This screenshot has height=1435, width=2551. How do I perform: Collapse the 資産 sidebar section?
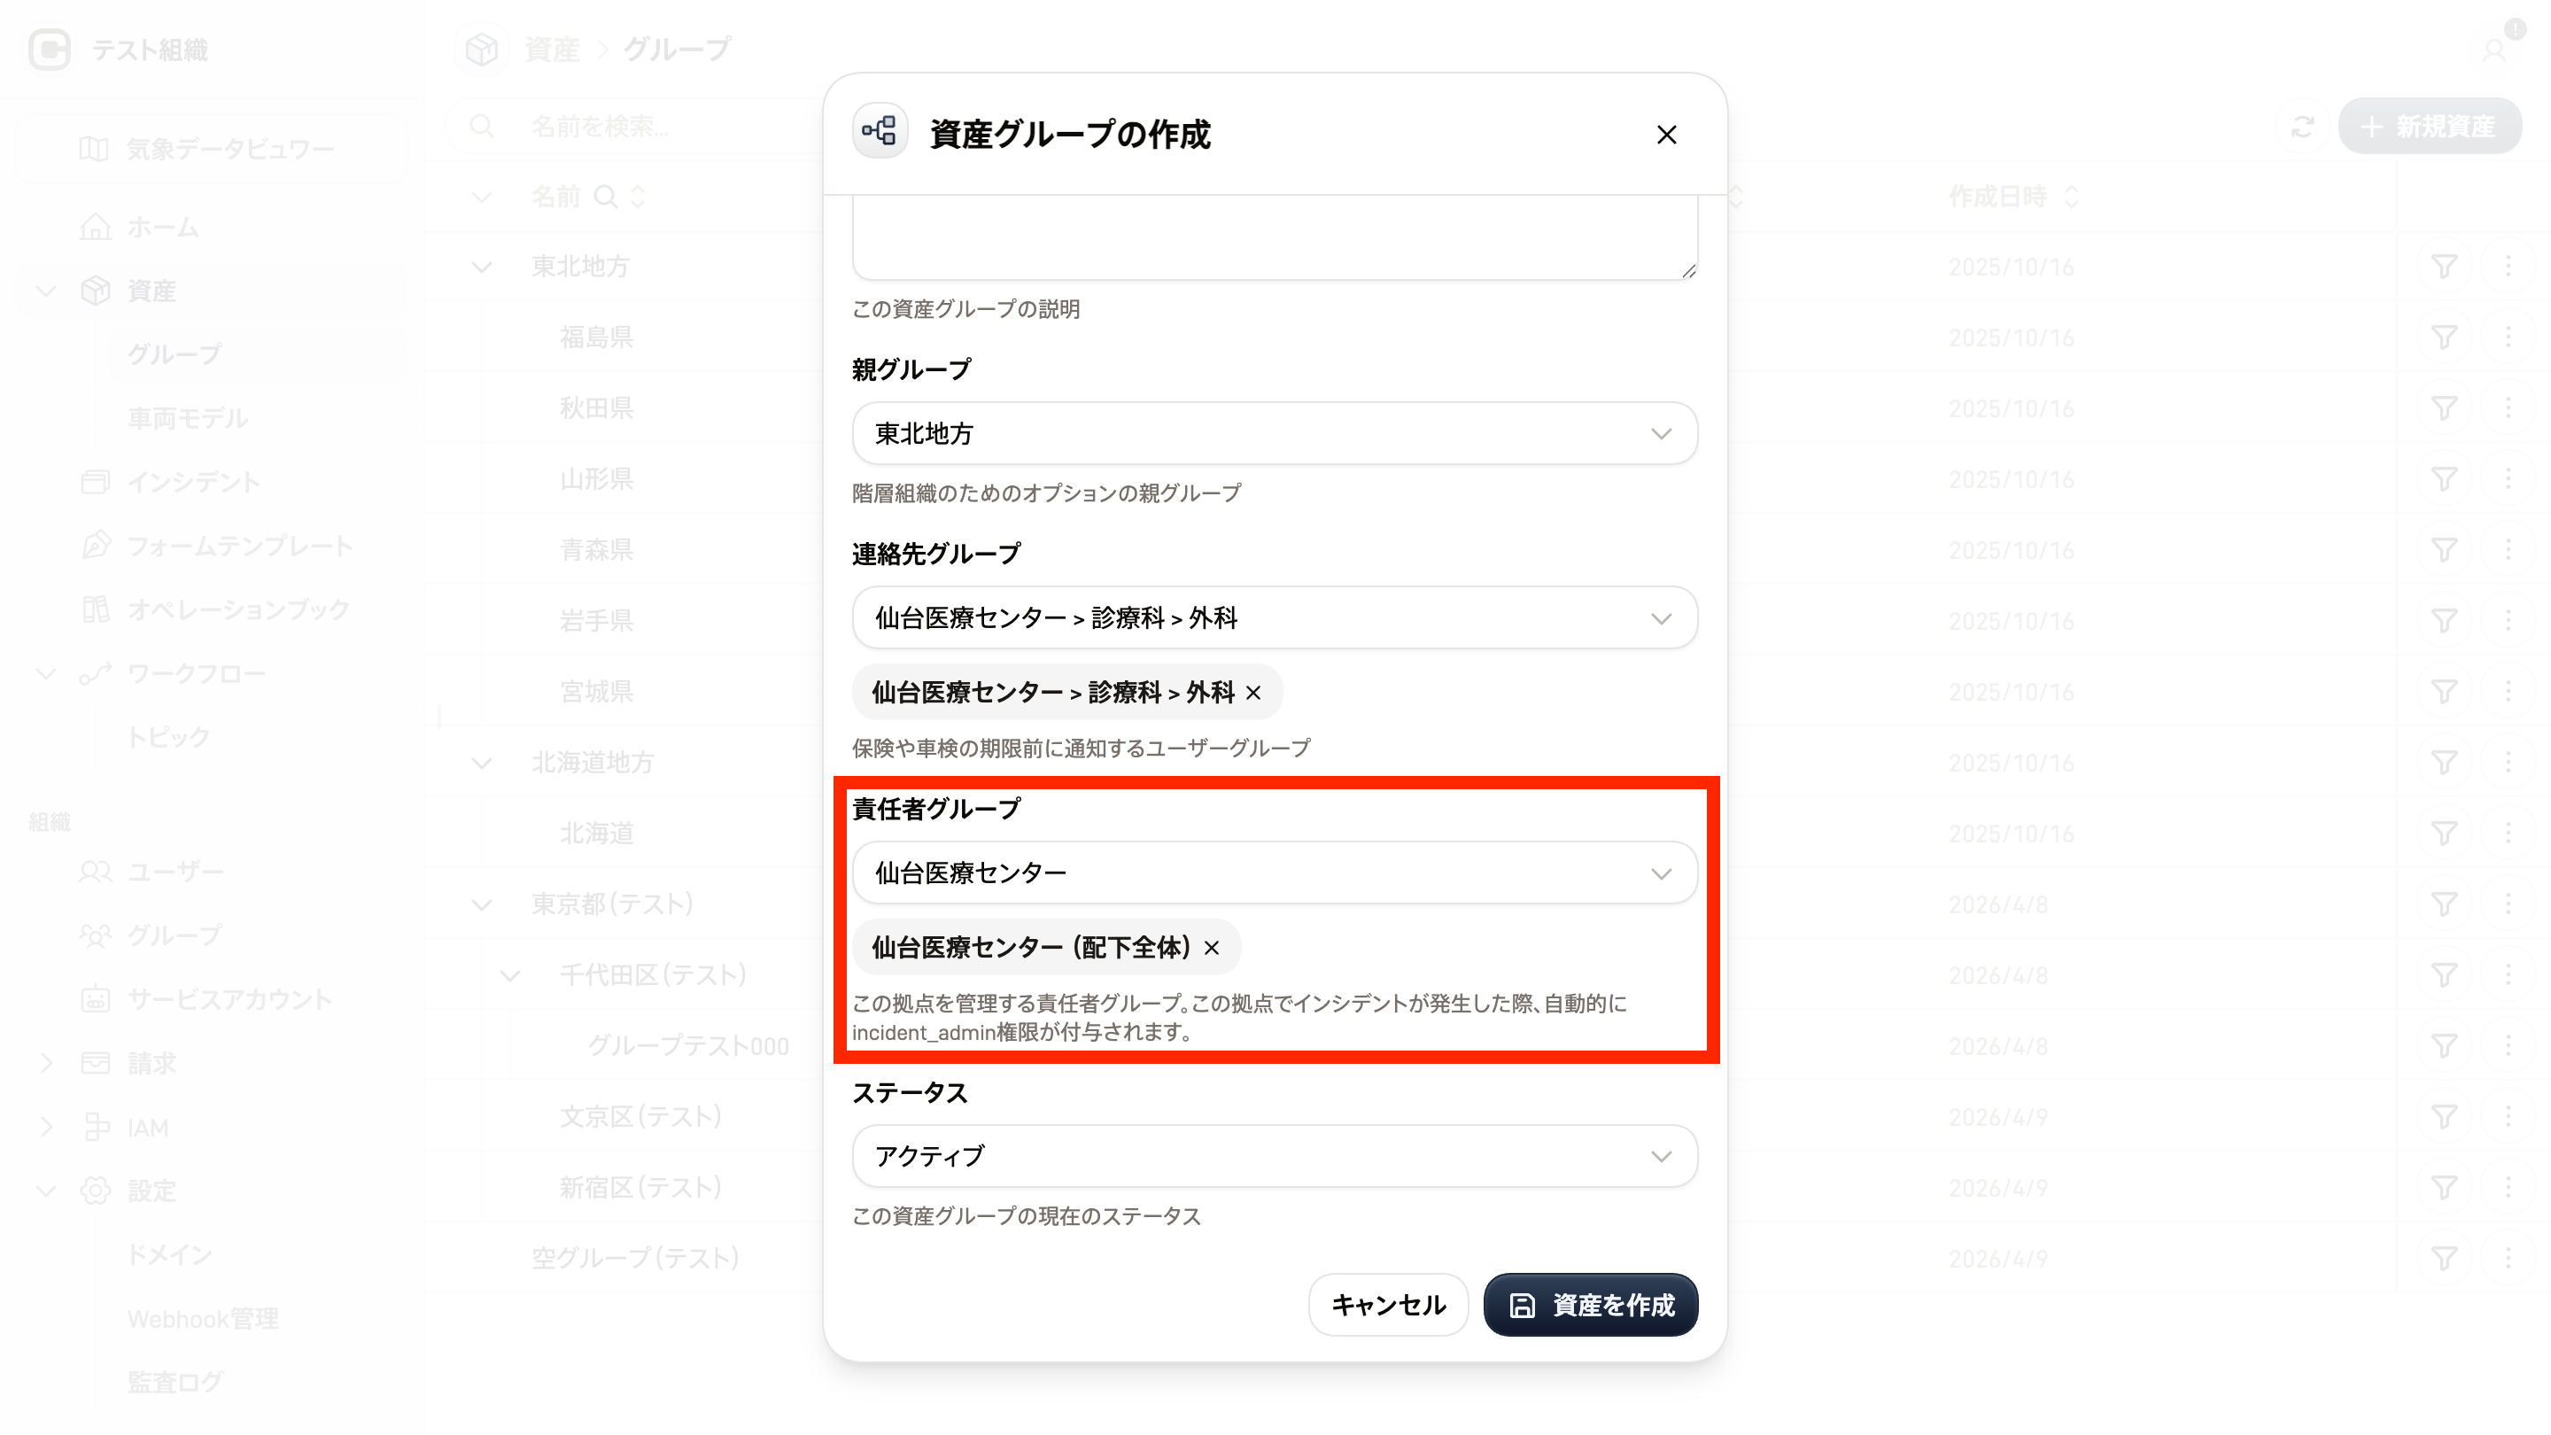pos(45,291)
